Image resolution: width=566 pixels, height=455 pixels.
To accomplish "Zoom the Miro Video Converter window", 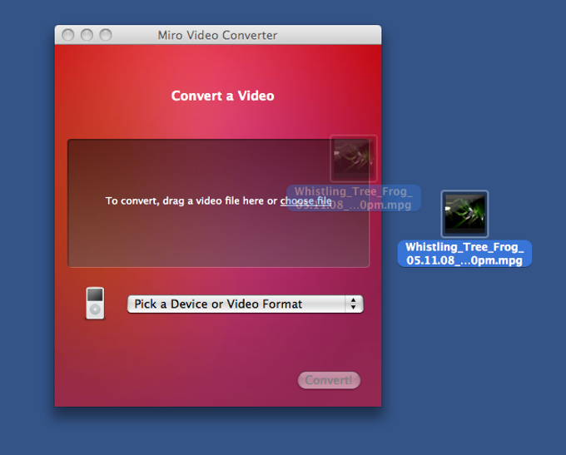I will tap(106, 35).
